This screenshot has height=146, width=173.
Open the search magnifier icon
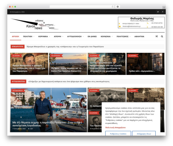[162, 37]
